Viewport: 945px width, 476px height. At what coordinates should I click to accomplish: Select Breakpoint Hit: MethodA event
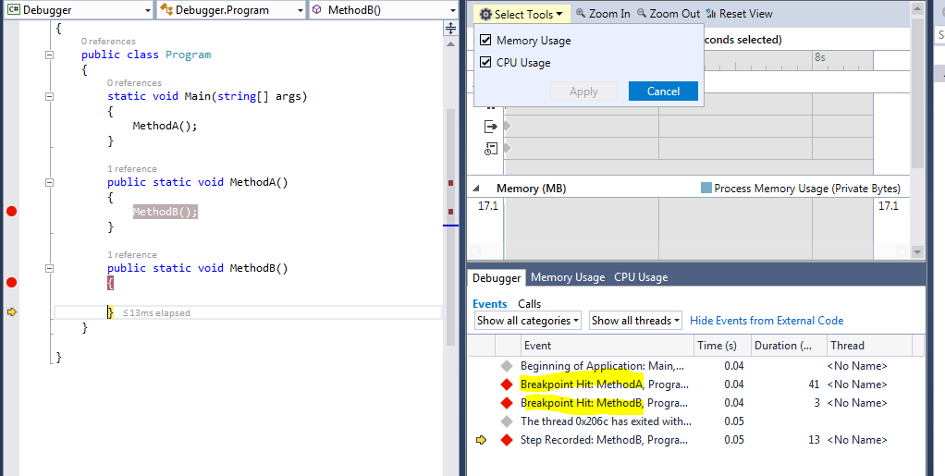tap(695, 384)
